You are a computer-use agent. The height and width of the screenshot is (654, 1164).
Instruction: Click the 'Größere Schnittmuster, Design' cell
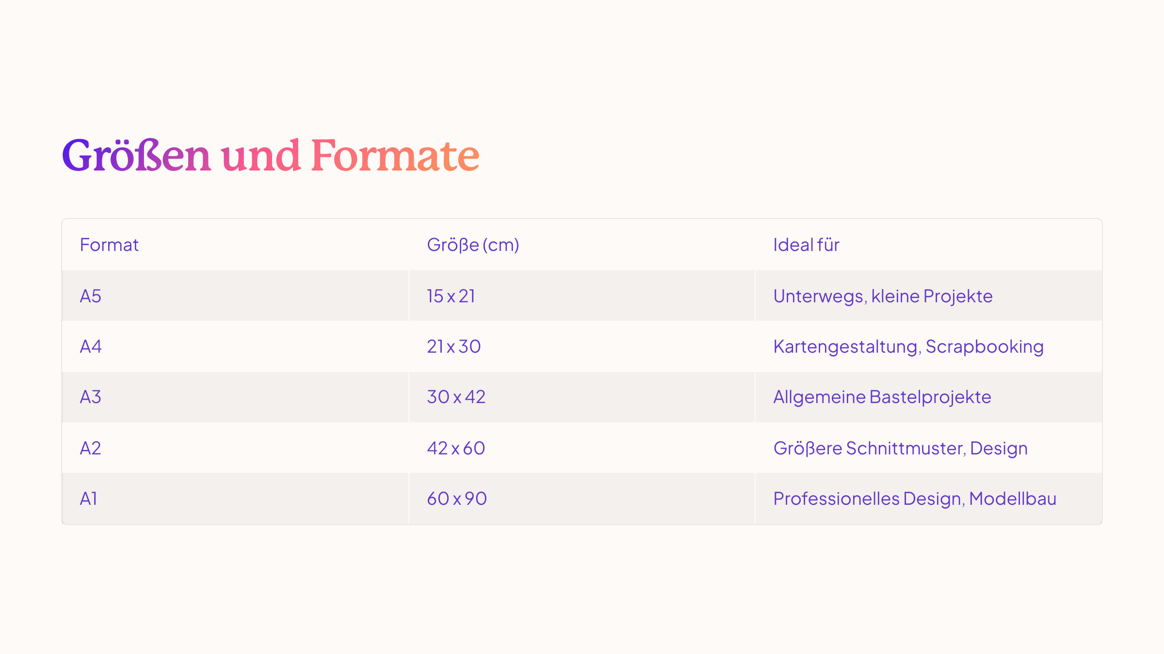[900, 448]
